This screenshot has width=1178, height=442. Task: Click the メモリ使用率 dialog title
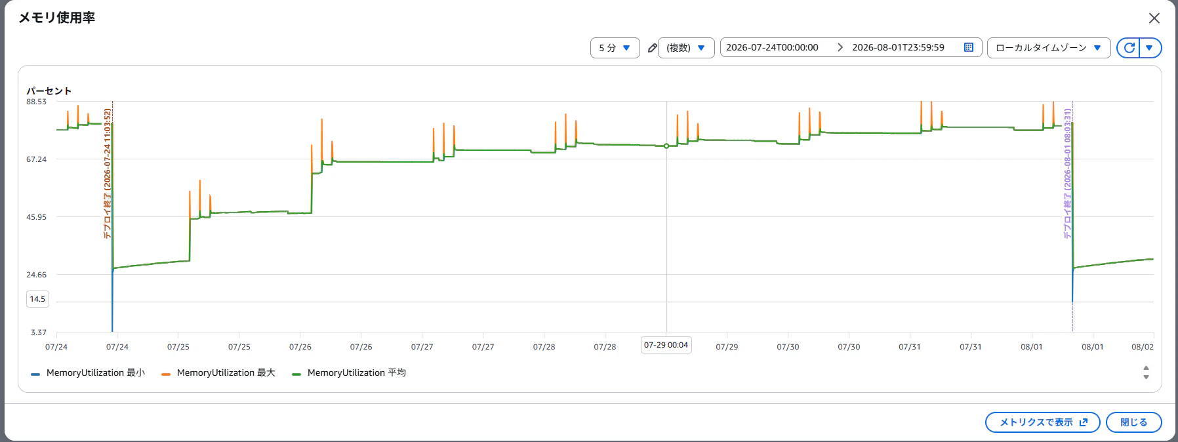(x=57, y=18)
